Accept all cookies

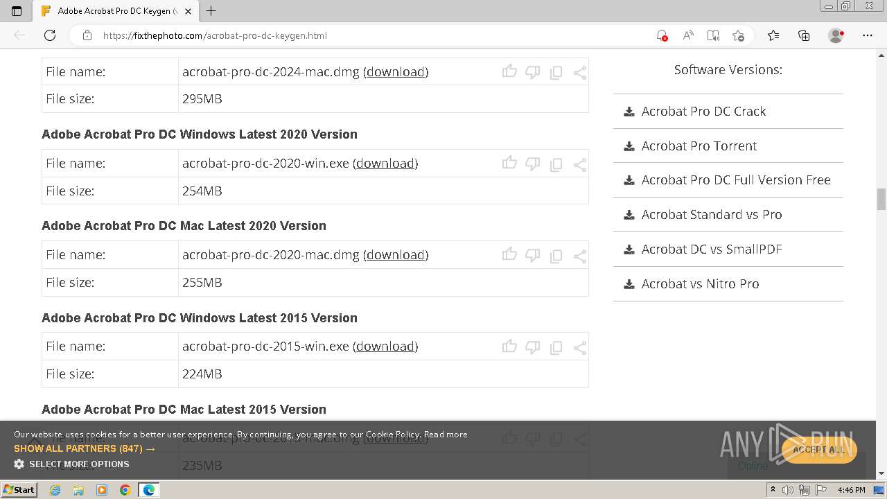[819, 449]
